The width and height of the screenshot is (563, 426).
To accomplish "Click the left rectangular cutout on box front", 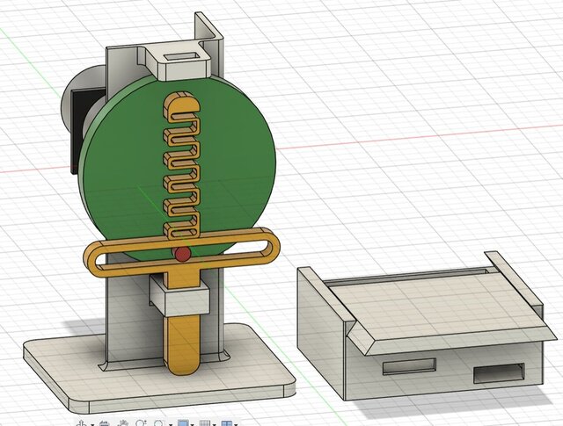I will click(413, 365).
